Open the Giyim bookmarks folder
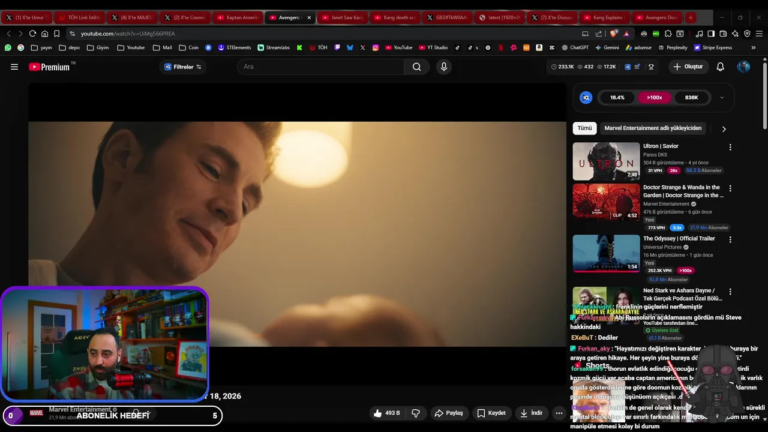 pyautogui.click(x=98, y=47)
